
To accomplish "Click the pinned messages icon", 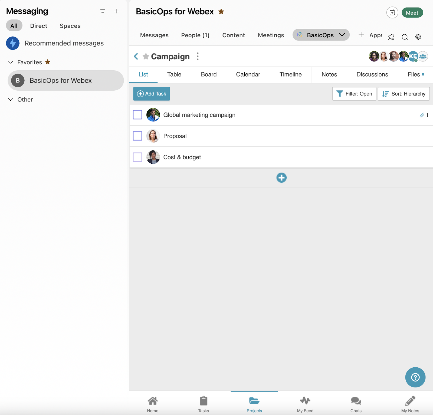I will 391,37.
